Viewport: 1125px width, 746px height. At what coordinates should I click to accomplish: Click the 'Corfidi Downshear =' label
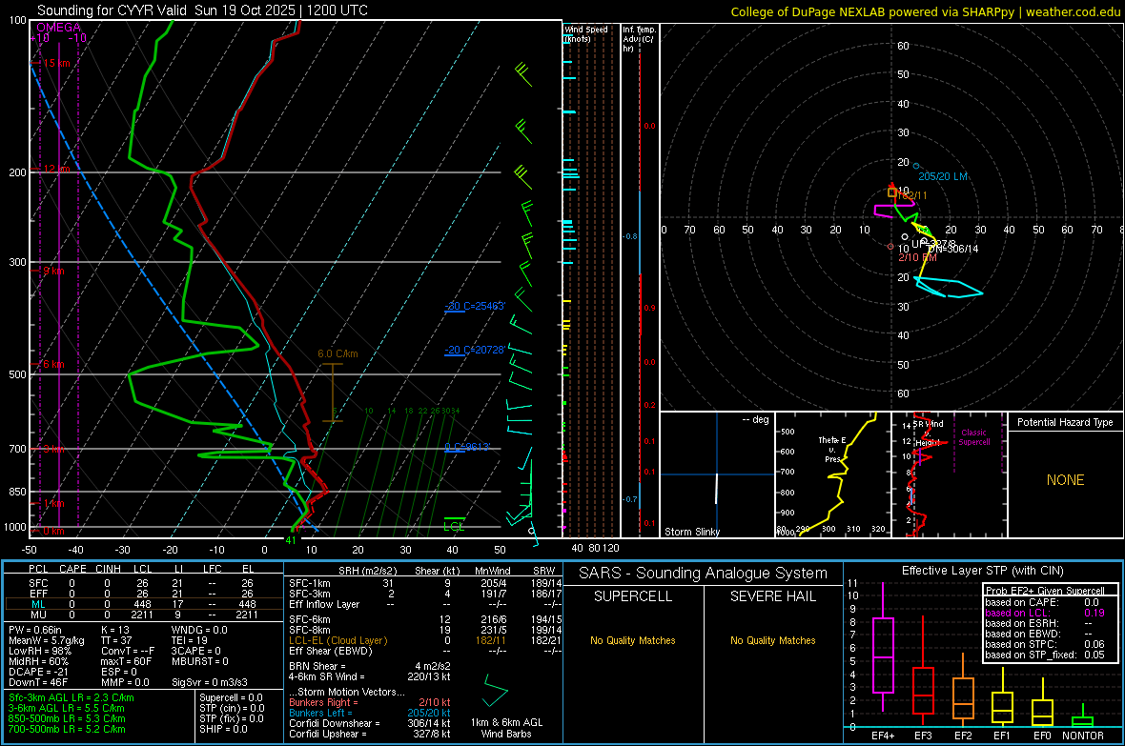335,724
